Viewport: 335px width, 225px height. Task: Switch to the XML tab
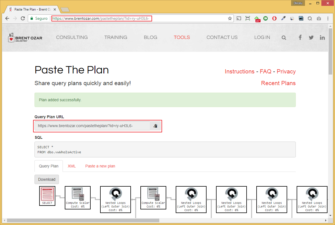pos(72,166)
